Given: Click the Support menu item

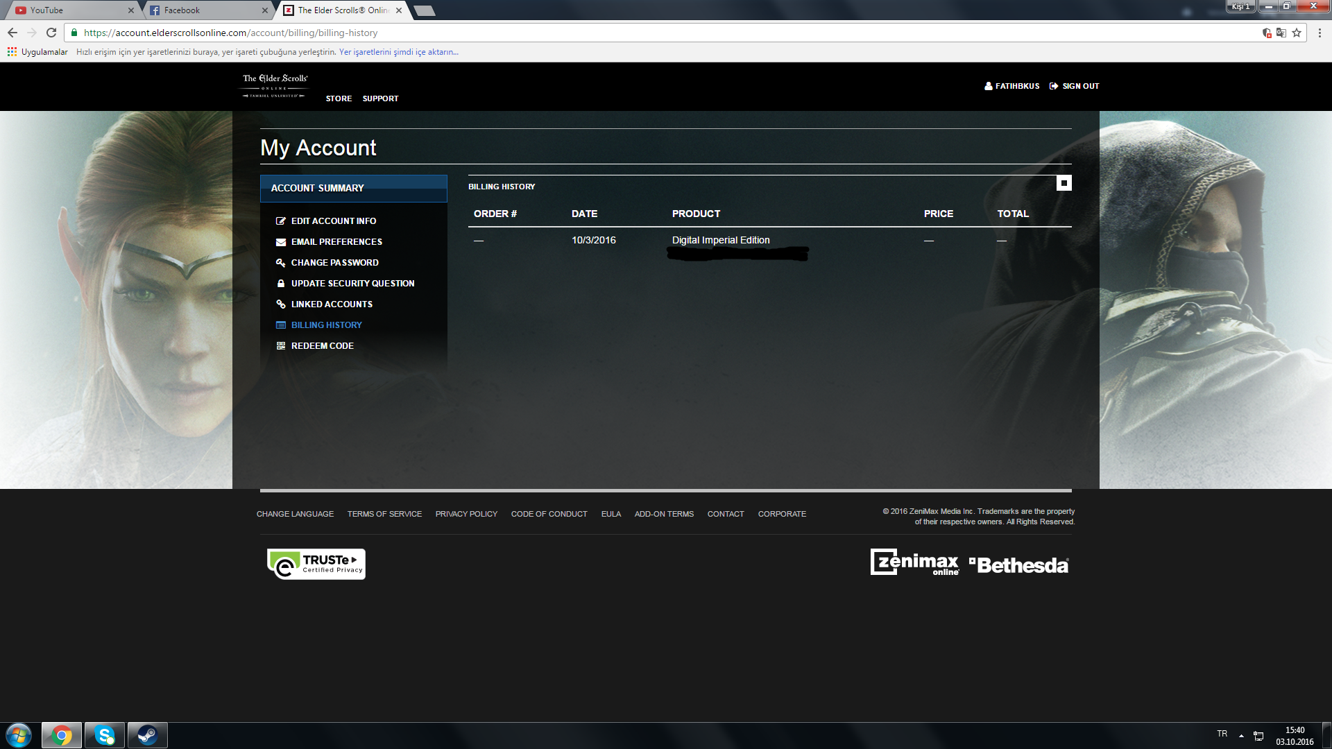Looking at the screenshot, I should point(379,98).
